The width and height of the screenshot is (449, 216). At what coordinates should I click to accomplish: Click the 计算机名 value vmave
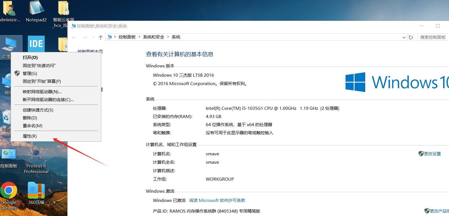(x=212, y=154)
